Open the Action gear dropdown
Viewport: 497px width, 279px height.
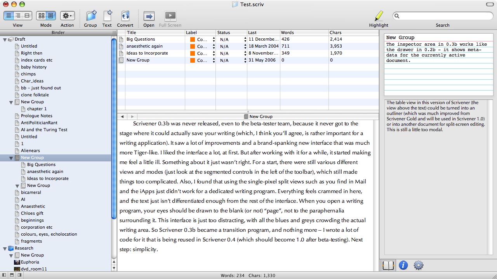coord(67,16)
